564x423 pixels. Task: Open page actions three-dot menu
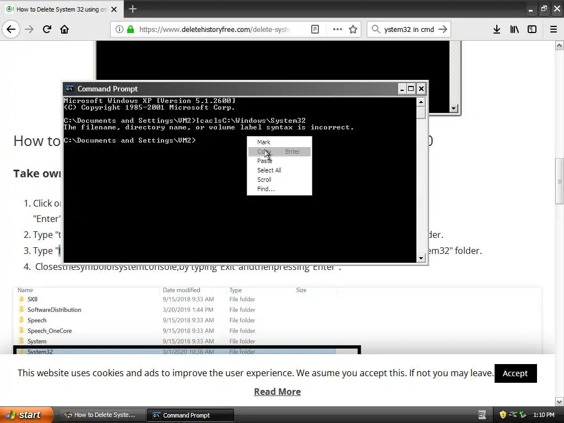click(338, 29)
